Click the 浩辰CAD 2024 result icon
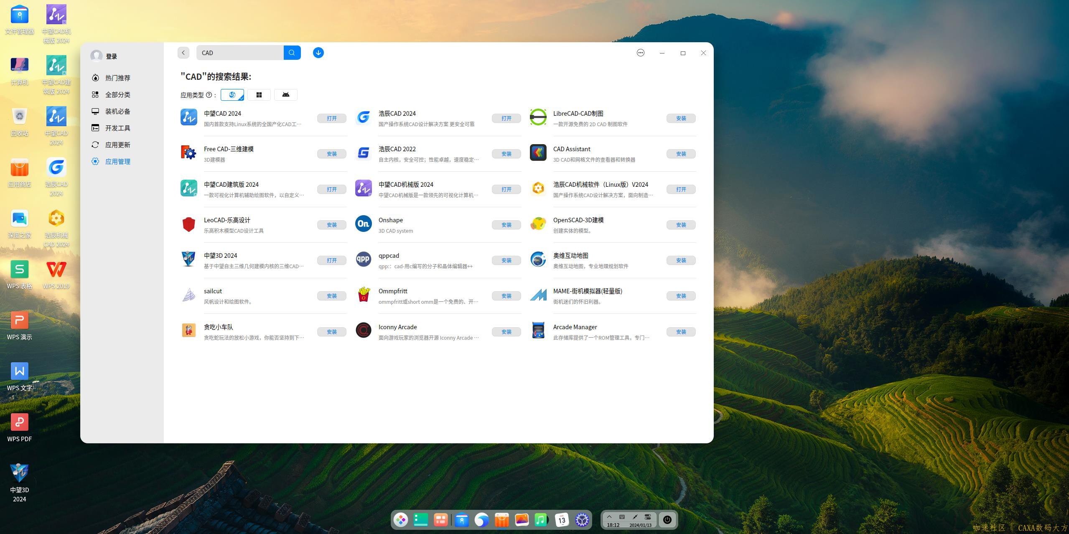This screenshot has height=534, width=1069. pyautogui.click(x=363, y=117)
